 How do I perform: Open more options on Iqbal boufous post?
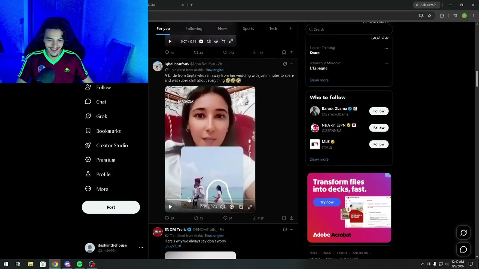coord(292,64)
